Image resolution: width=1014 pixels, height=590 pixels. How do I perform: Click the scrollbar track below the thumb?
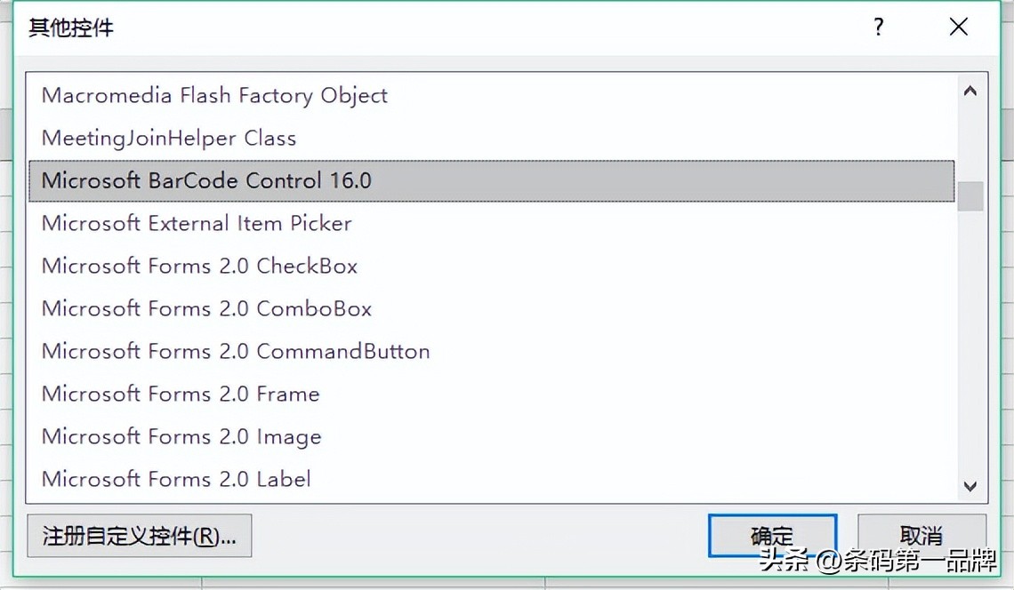(x=970, y=338)
